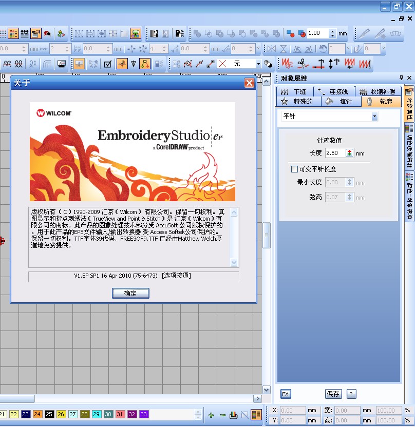
Task: Click the FX button
Action: pyautogui.click(x=285, y=394)
